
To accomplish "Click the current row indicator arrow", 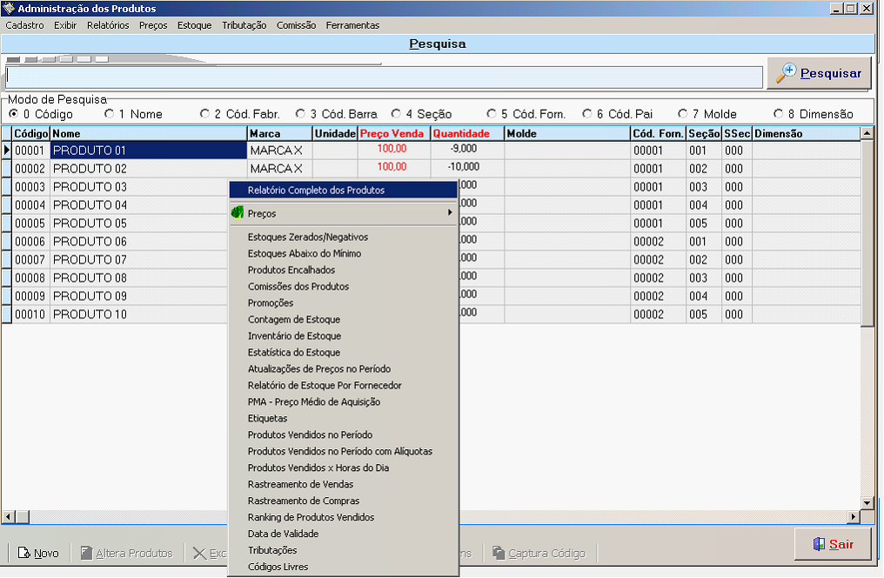I will (7, 151).
